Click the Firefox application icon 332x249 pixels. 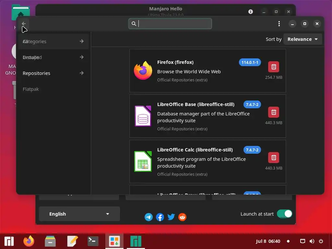pyautogui.click(x=143, y=70)
